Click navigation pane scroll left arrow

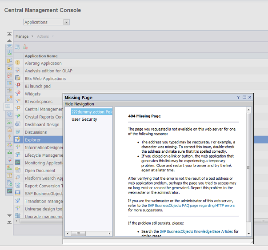pyautogui.click(x=68, y=234)
